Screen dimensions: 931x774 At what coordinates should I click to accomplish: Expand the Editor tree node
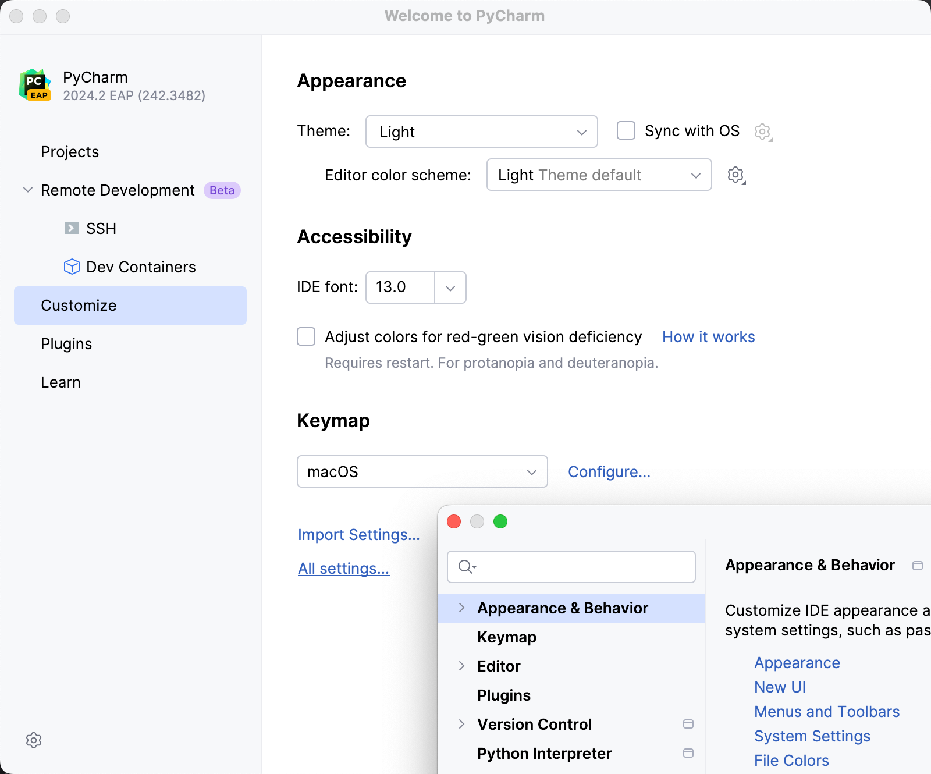click(x=461, y=666)
